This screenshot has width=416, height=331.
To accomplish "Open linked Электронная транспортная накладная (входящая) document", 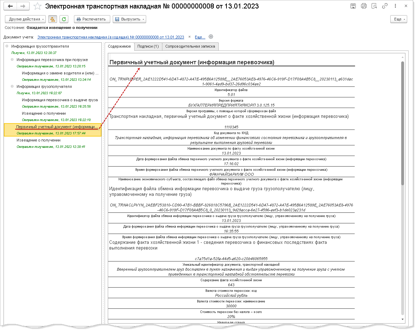I will [x=111, y=37].
